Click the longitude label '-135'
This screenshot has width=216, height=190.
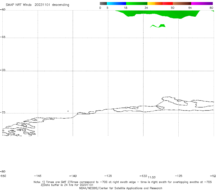pos(108,176)
